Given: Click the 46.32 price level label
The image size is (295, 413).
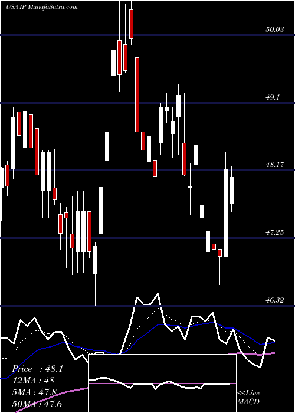Looking at the screenshot, I should click(275, 300).
